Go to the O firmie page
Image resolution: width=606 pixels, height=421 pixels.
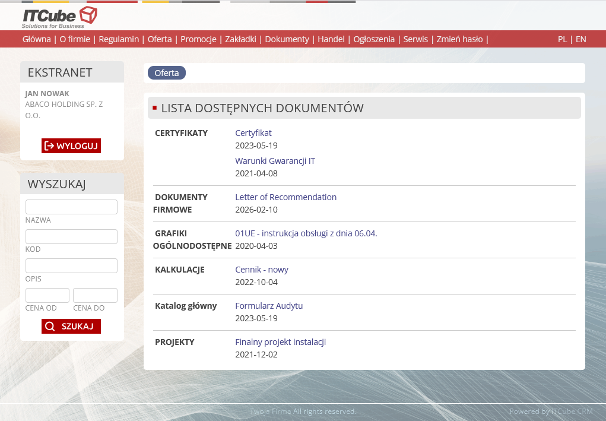[x=76, y=39]
